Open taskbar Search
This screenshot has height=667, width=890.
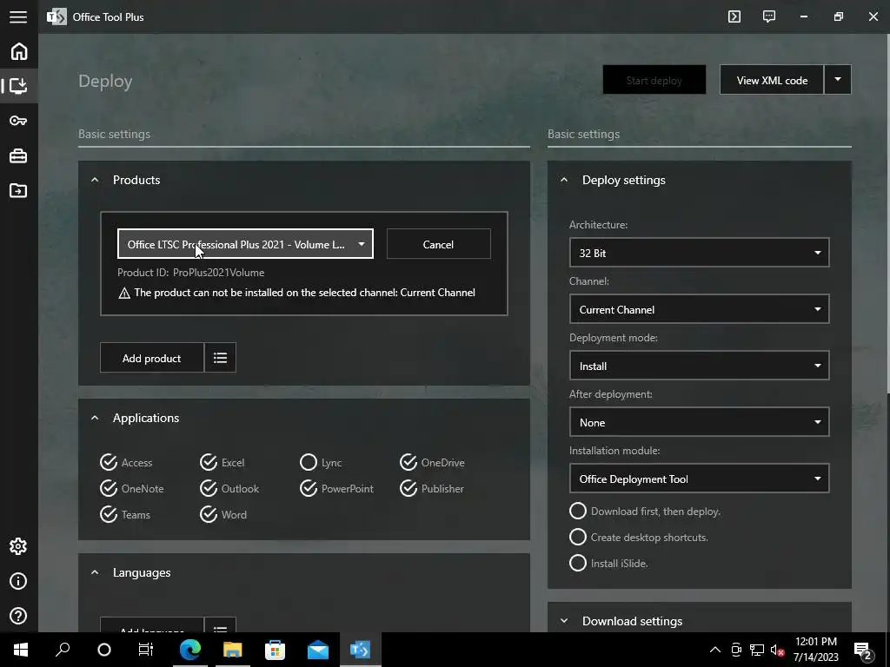point(63,650)
